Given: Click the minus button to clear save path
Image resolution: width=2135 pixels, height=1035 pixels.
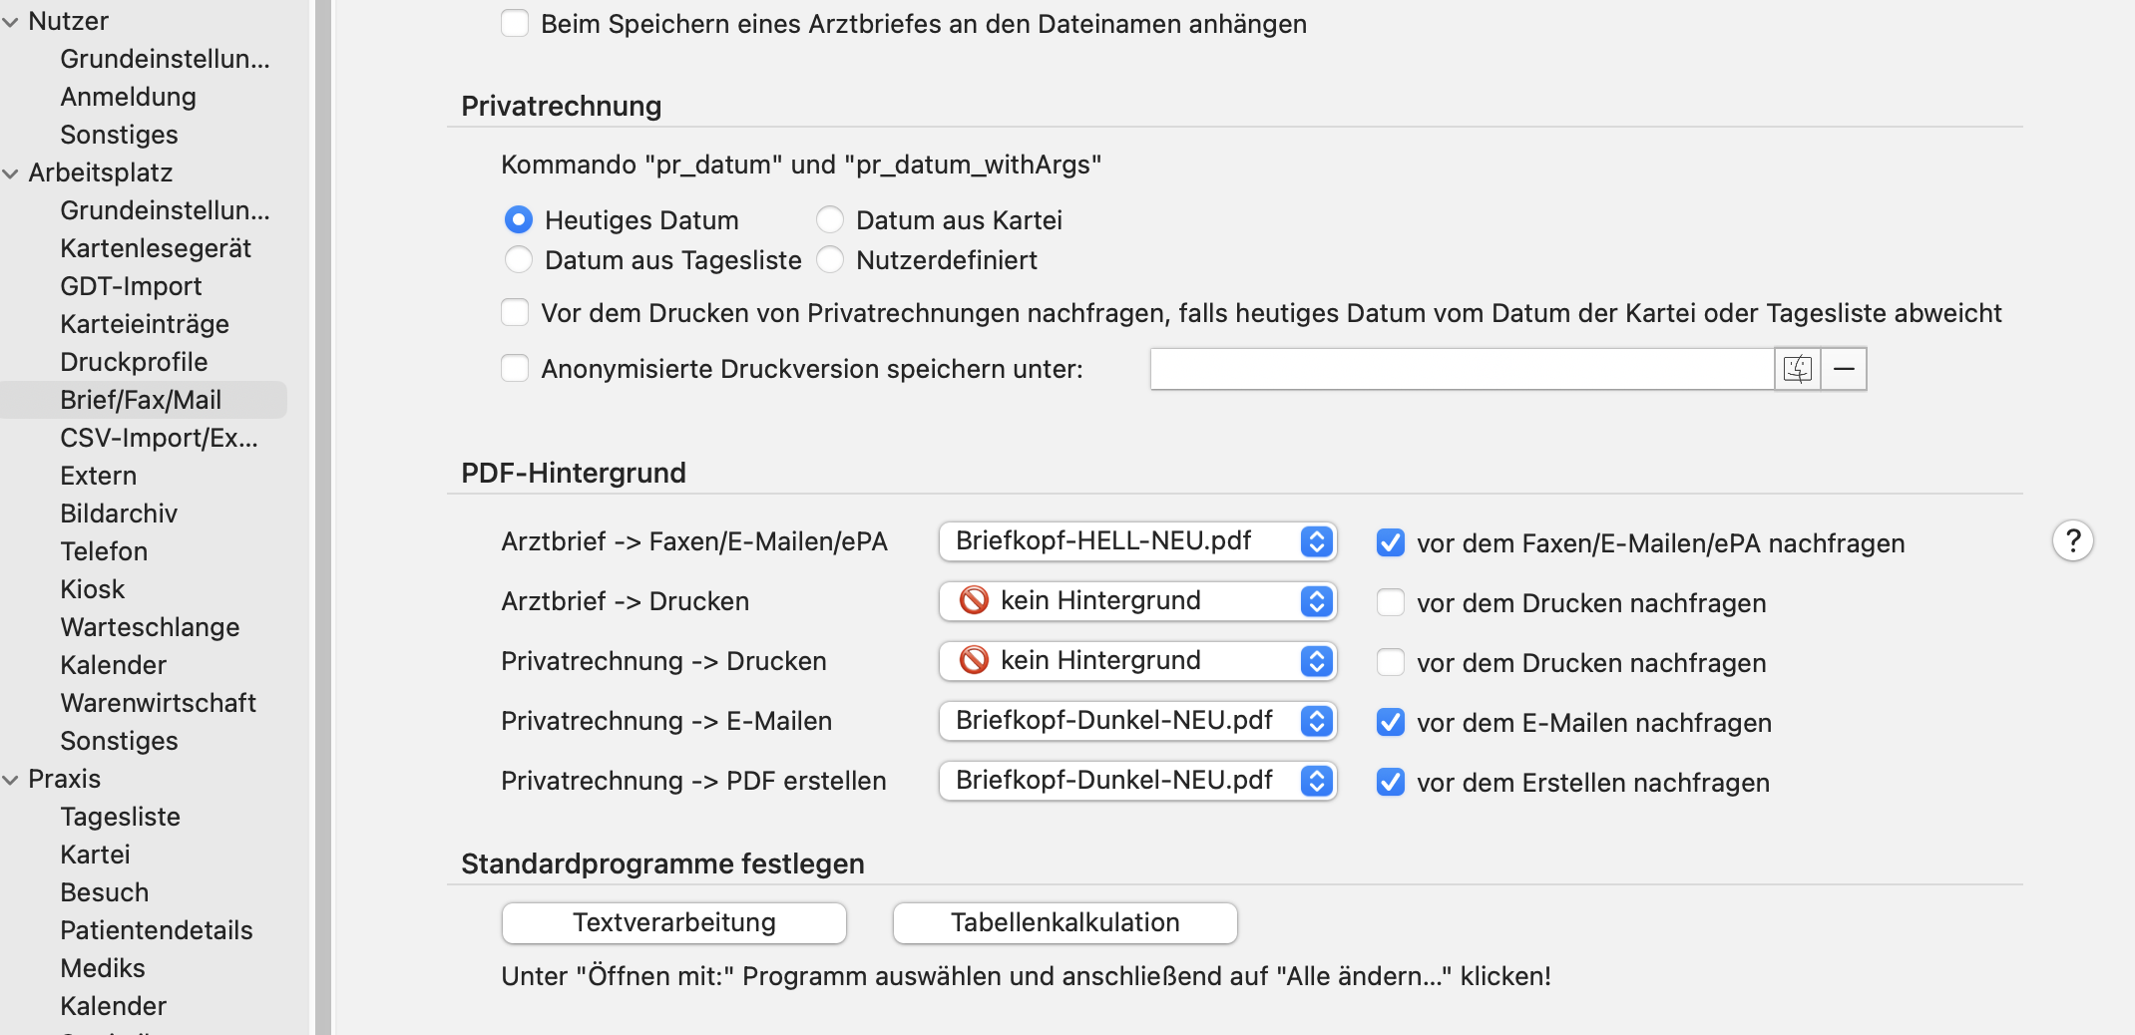Looking at the screenshot, I should [x=1844, y=369].
